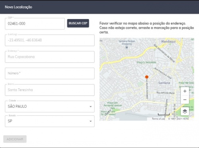Click the orange location marker on map

point(146,77)
